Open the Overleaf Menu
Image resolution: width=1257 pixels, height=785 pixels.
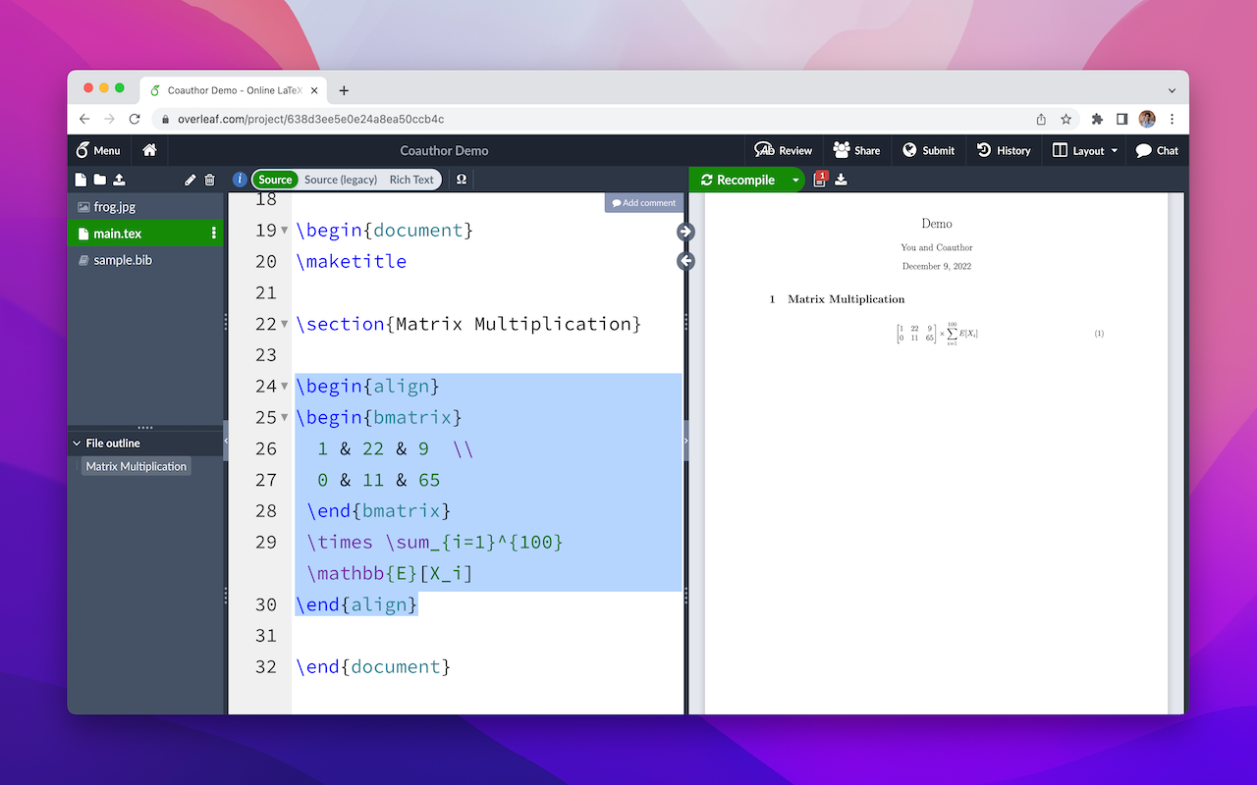(x=98, y=150)
